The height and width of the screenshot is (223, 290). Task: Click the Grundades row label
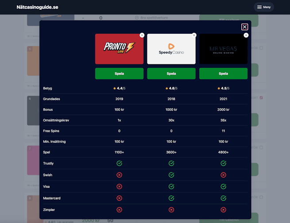tap(51, 99)
